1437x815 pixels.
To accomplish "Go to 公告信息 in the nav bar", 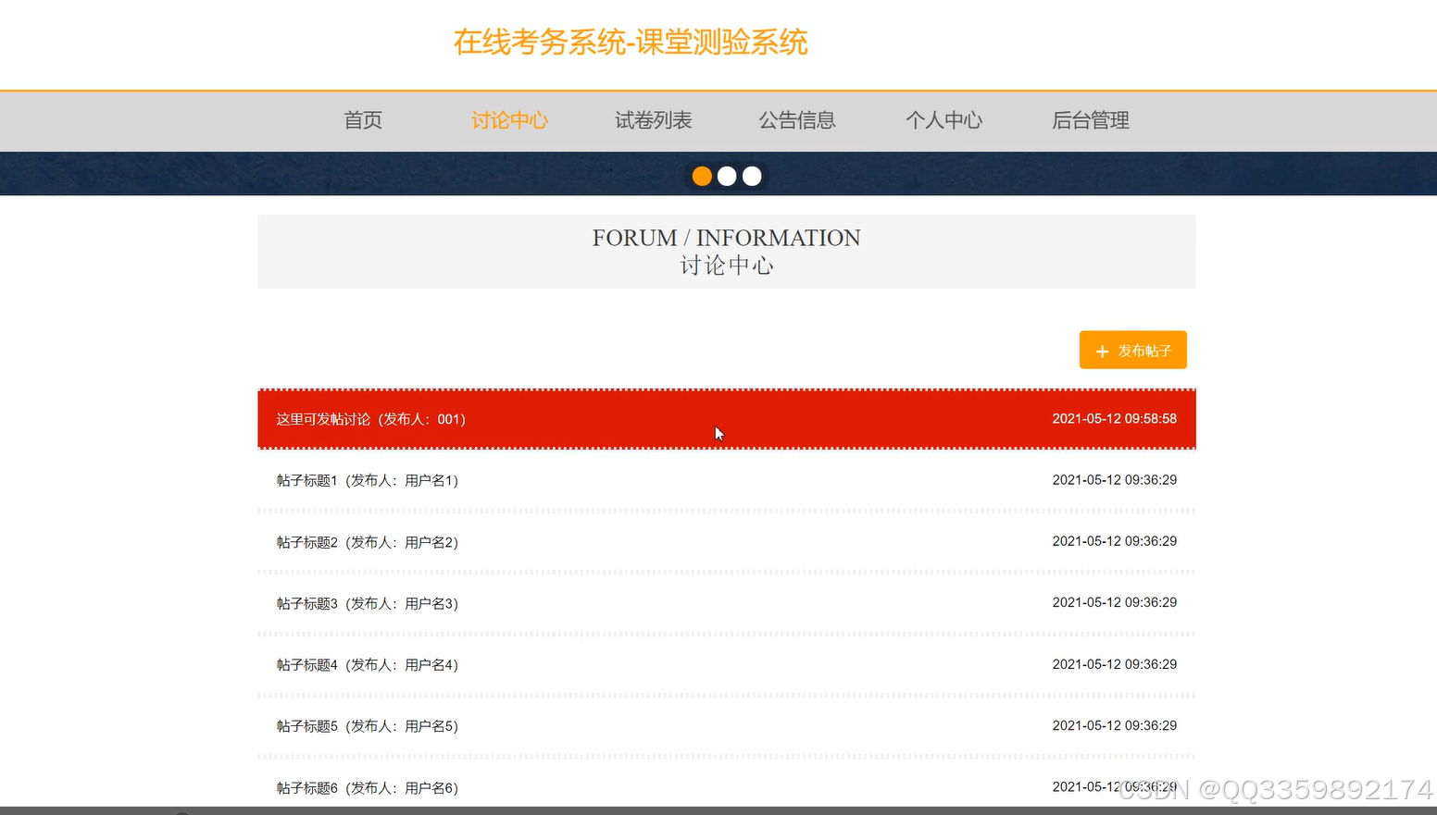I will 797,120.
